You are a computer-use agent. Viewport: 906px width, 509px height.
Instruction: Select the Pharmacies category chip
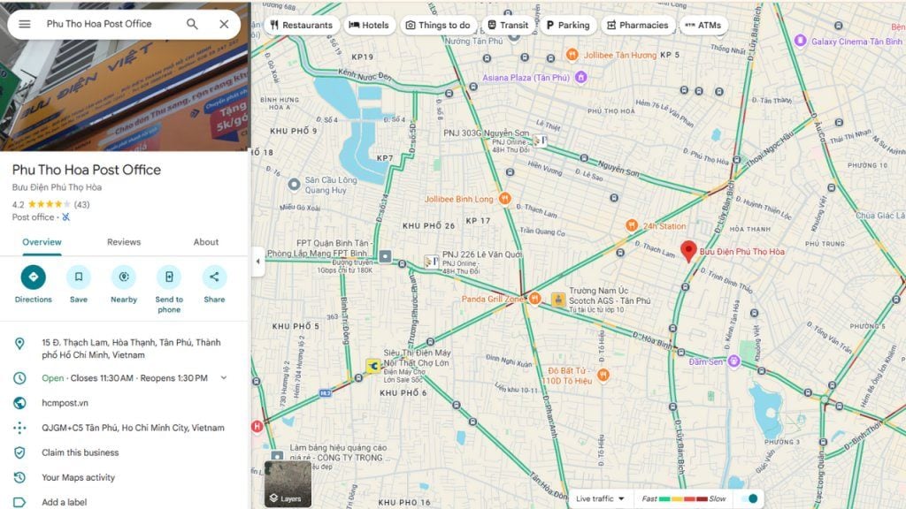(637, 26)
